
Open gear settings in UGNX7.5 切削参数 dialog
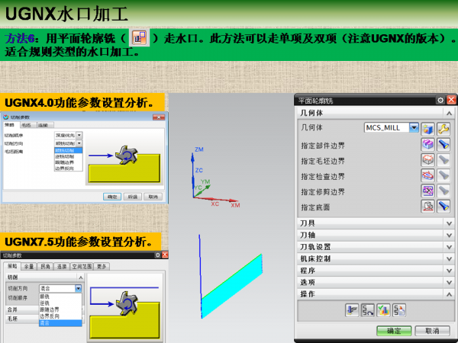pos(157,255)
